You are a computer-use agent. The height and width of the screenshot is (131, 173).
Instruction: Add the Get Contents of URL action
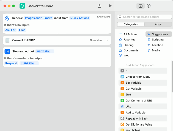pyautogui.click(x=143, y=101)
